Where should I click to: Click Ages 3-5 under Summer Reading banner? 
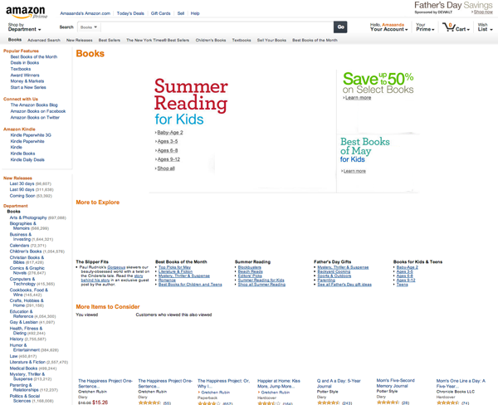(168, 142)
